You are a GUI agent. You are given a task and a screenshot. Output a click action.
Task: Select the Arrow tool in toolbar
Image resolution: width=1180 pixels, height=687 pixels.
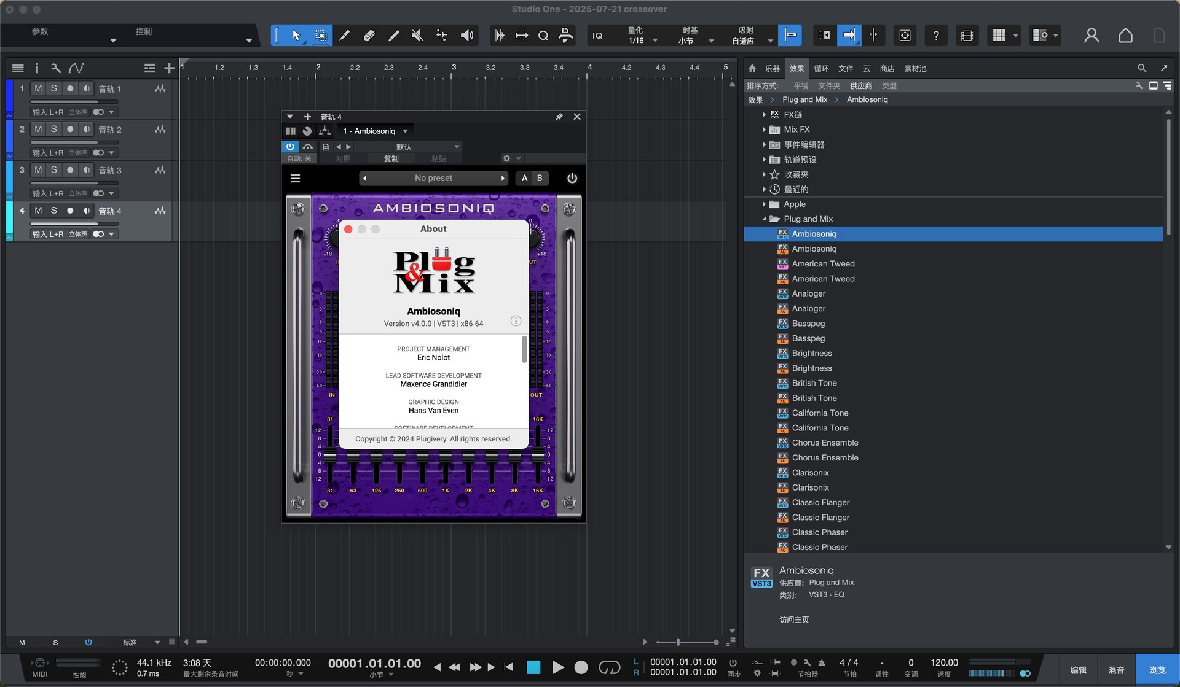pyautogui.click(x=296, y=36)
